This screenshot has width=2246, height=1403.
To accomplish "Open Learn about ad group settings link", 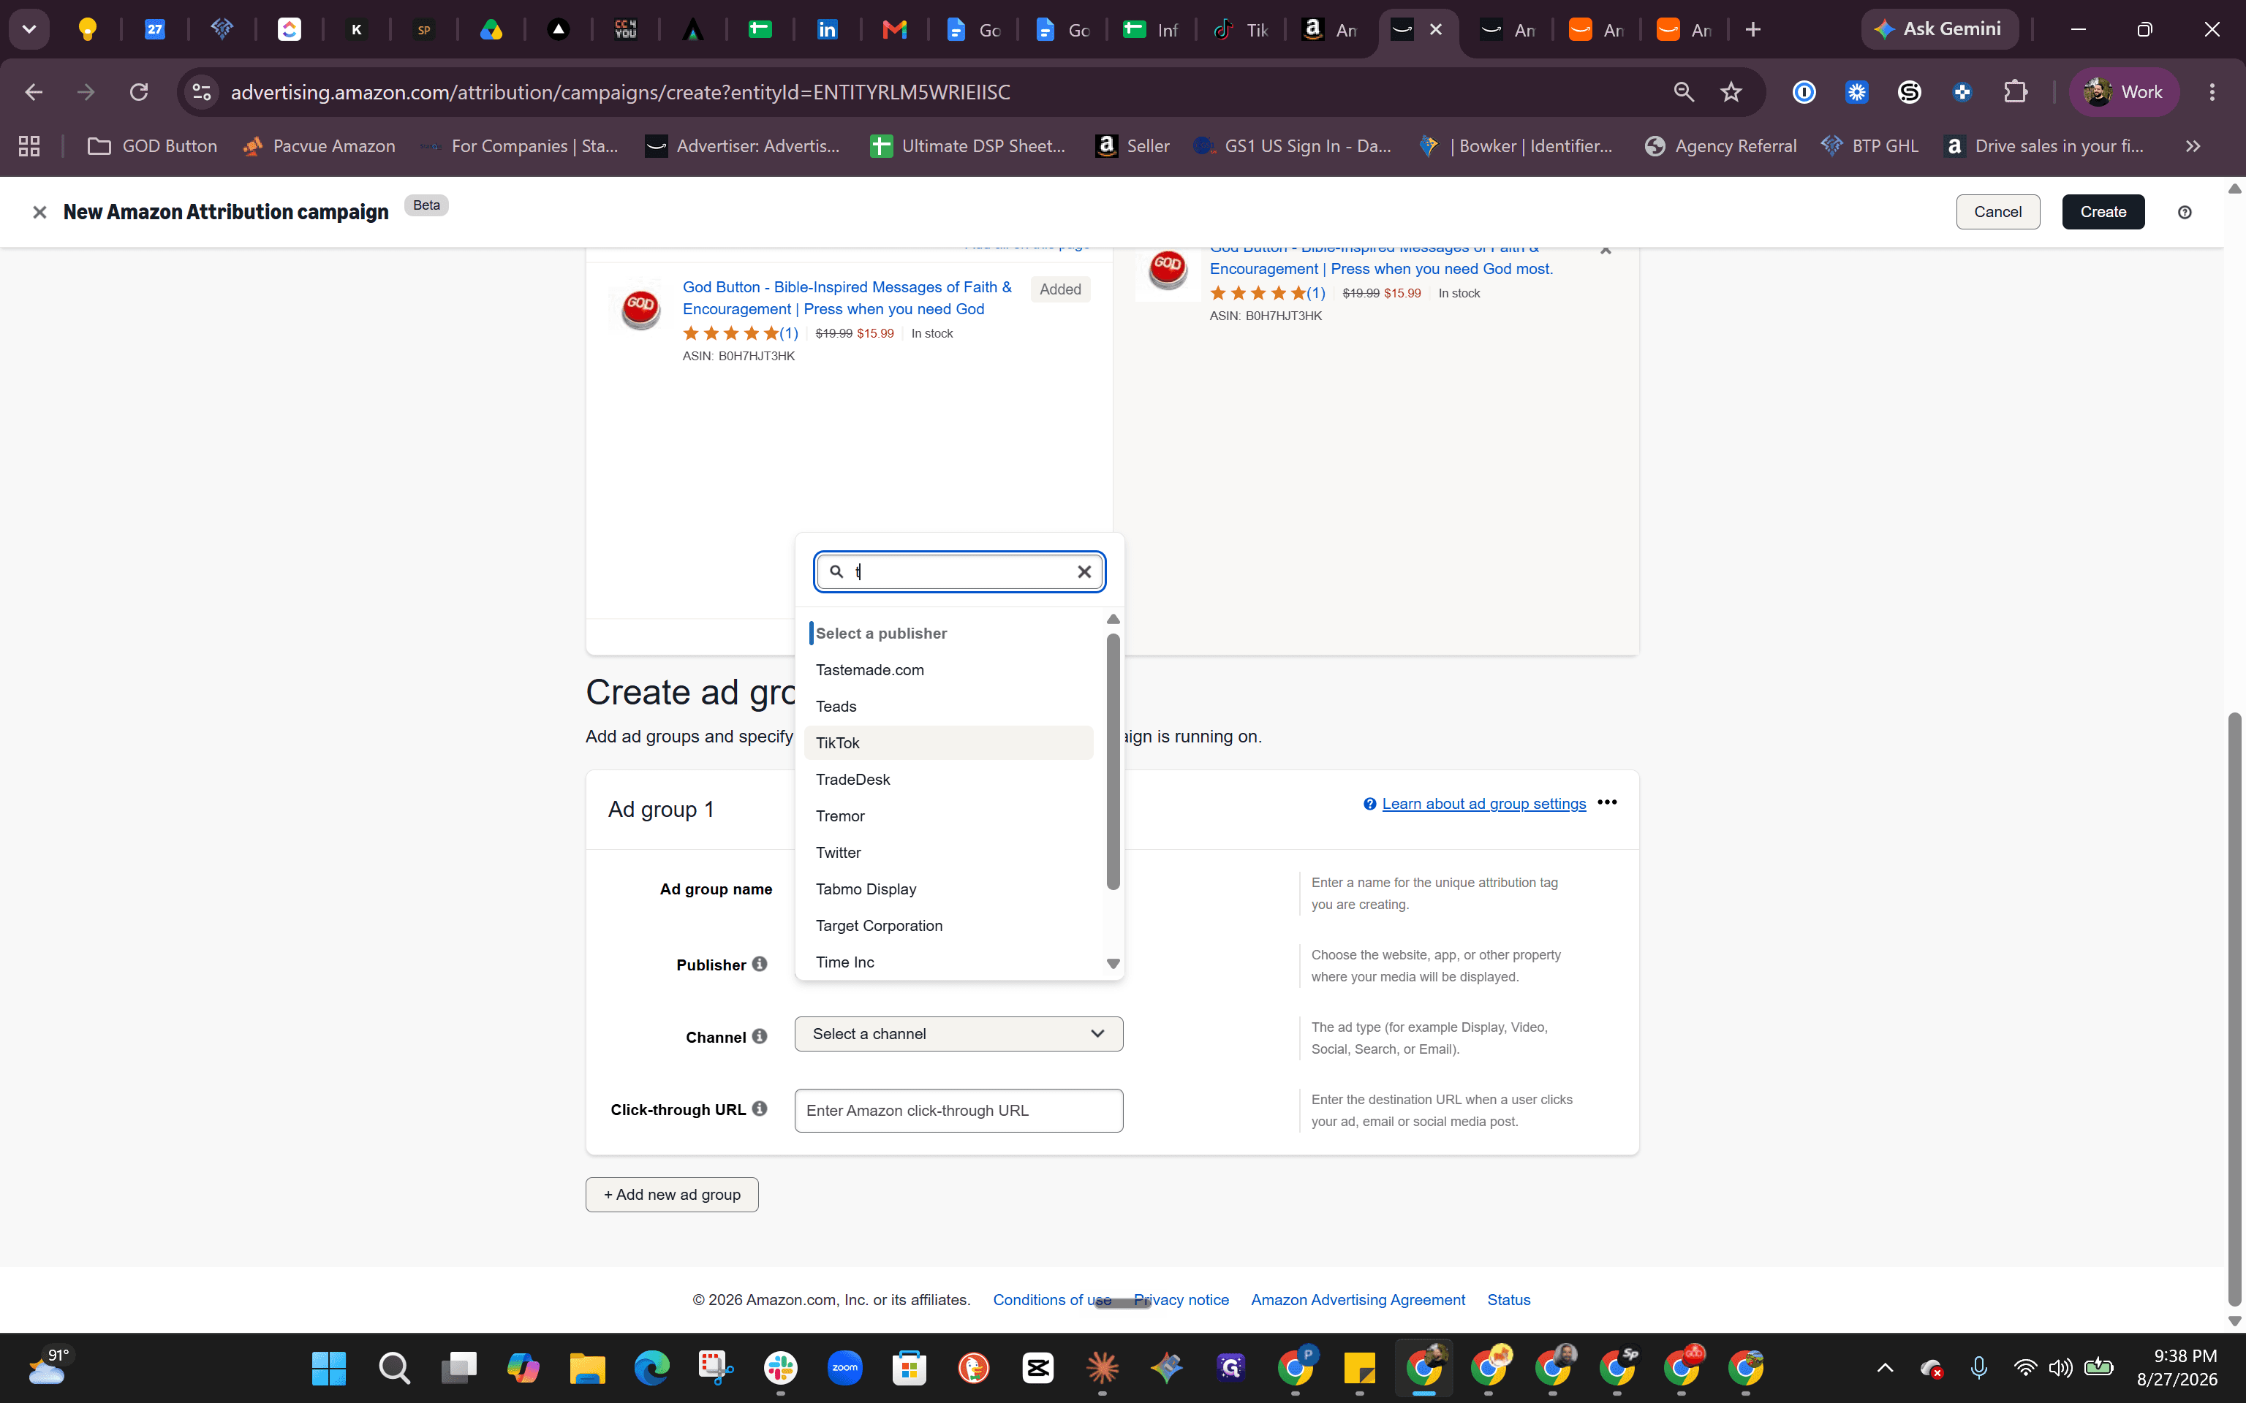I will (x=1483, y=804).
